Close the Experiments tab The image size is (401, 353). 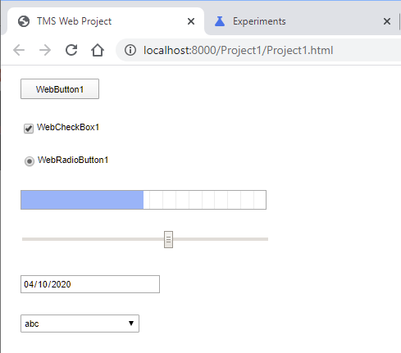(387, 21)
